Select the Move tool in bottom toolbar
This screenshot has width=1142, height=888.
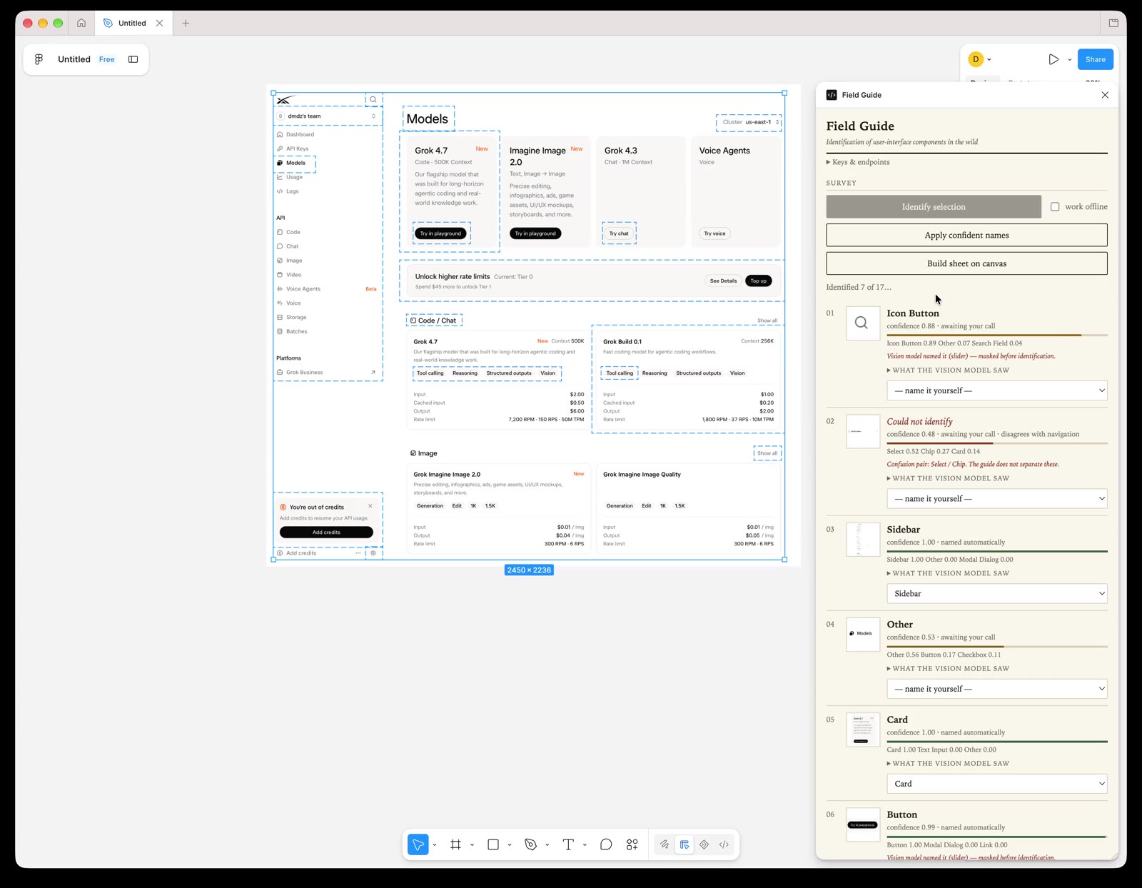pyautogui.click(x=418, y=844)
